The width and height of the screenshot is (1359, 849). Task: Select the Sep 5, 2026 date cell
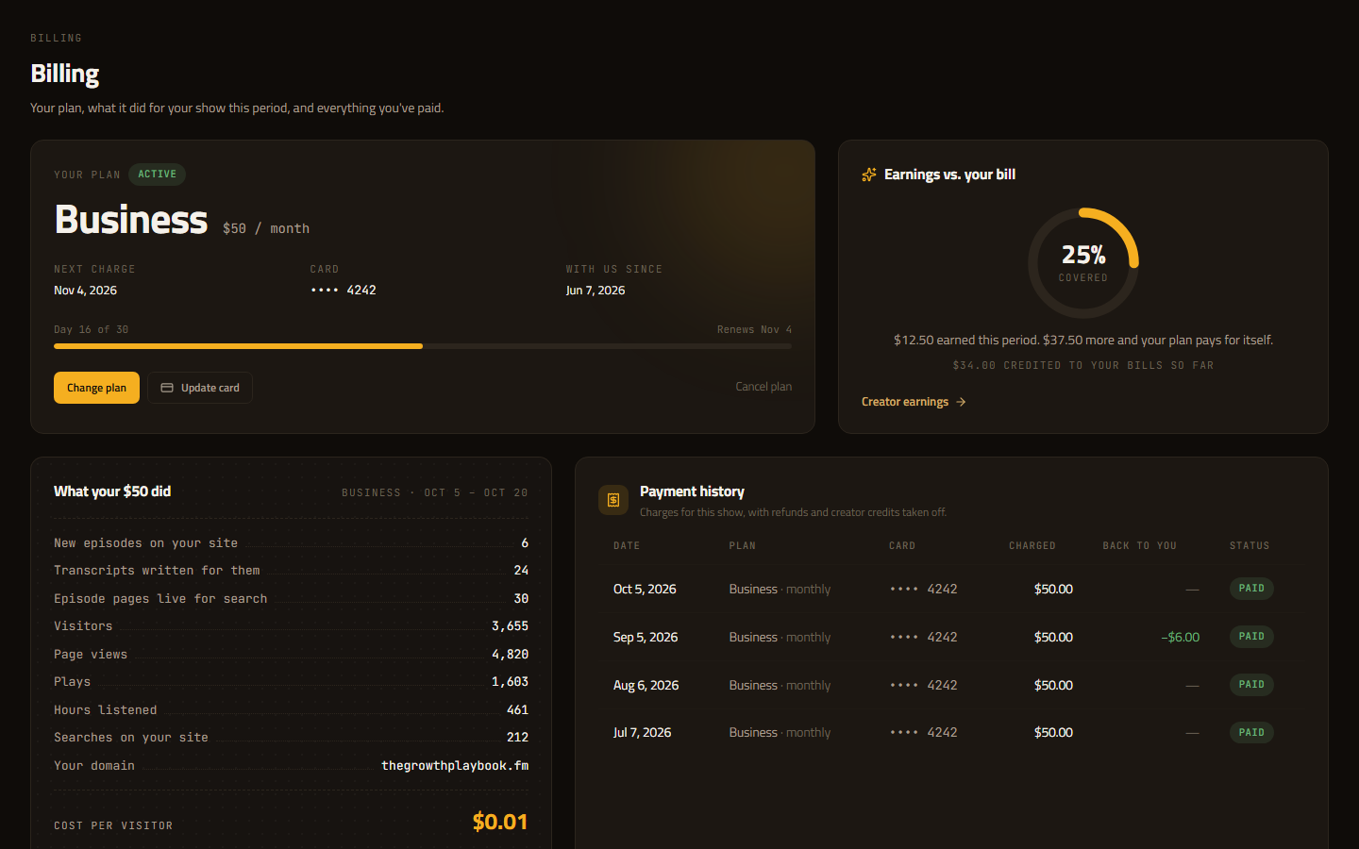646,637
